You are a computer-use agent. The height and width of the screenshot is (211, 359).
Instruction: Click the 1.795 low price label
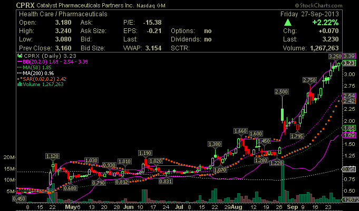[297, 136]
